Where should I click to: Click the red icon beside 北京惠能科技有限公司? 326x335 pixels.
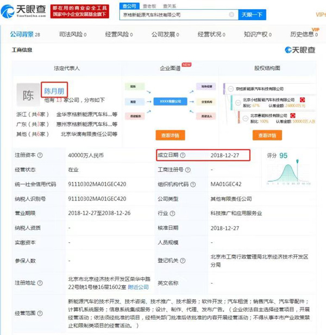(293, 115)
